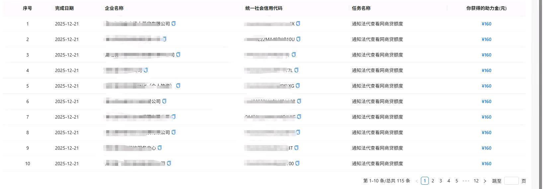Click the next page arrow
The height and width of the screenshot is (189, 543).
tap(485, 181)
